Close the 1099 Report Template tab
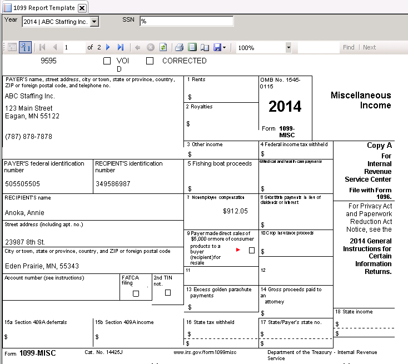 [82, 8]
